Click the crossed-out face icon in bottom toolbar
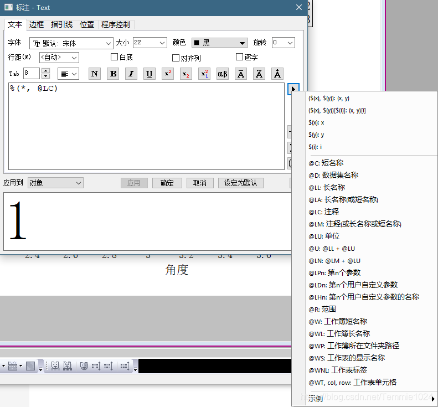Viewport: 438px width, 407px height. [68, 365]
